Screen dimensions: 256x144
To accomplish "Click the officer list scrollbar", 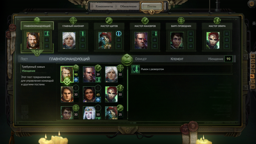I will 128,93.
